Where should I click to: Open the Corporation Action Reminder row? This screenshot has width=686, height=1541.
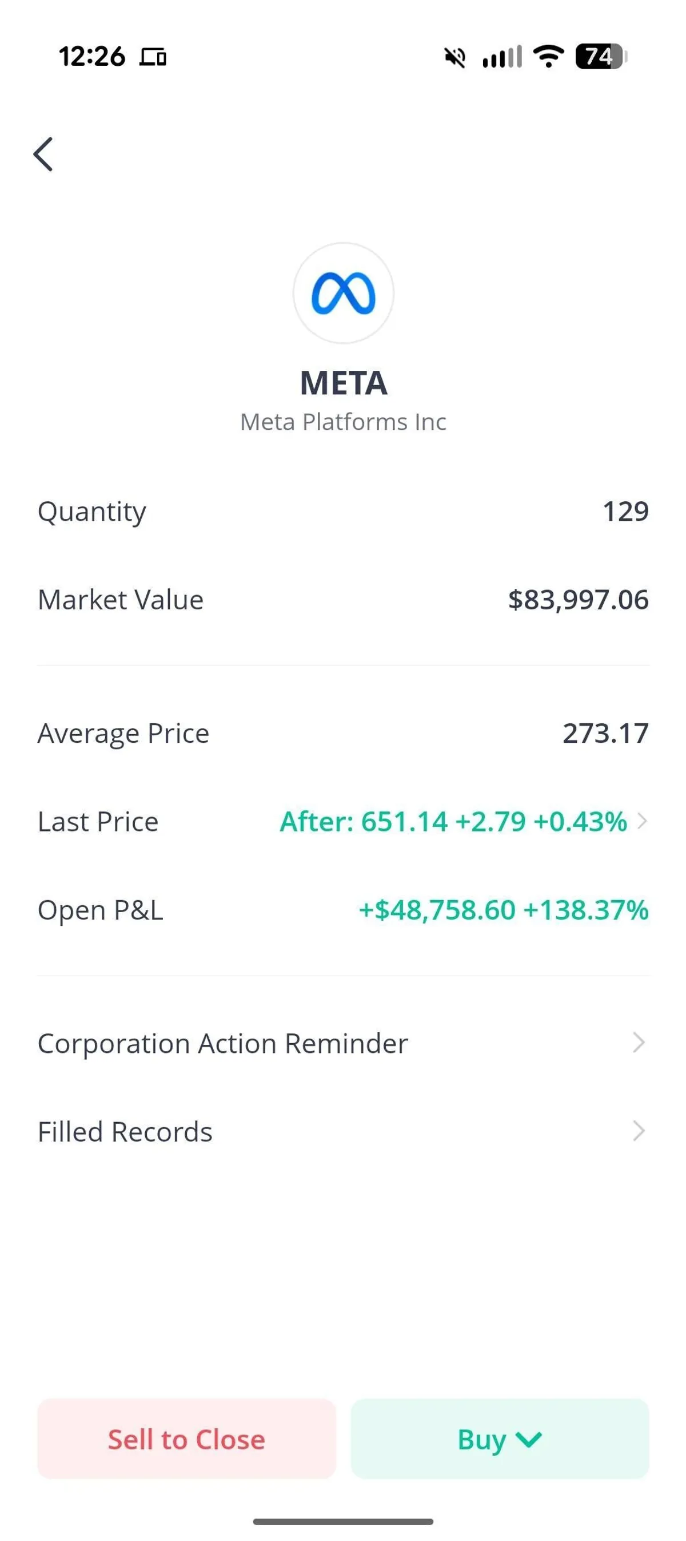223,1043
